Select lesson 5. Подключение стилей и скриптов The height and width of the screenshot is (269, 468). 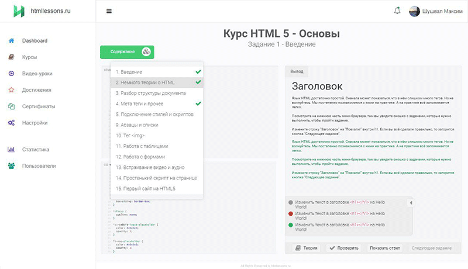click(x=157, y=114)
